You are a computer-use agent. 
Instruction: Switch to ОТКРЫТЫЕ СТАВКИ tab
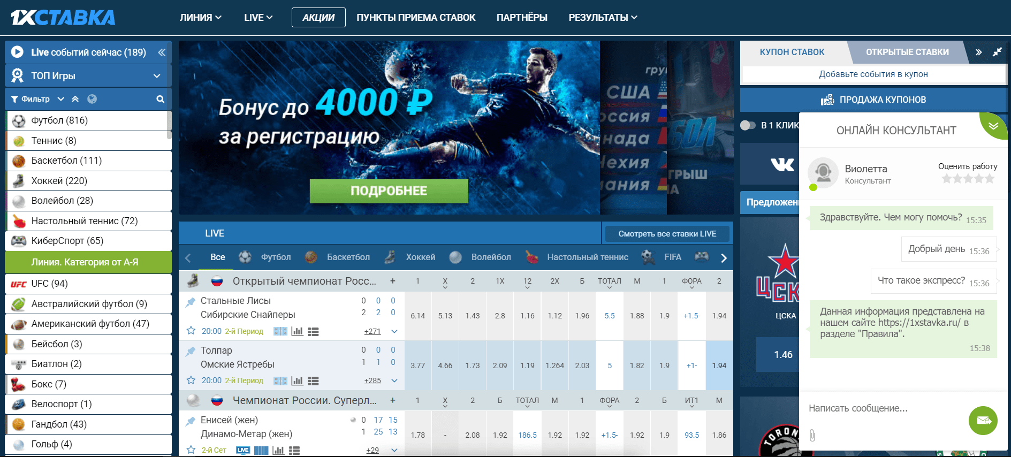click(x=907, y=52)
